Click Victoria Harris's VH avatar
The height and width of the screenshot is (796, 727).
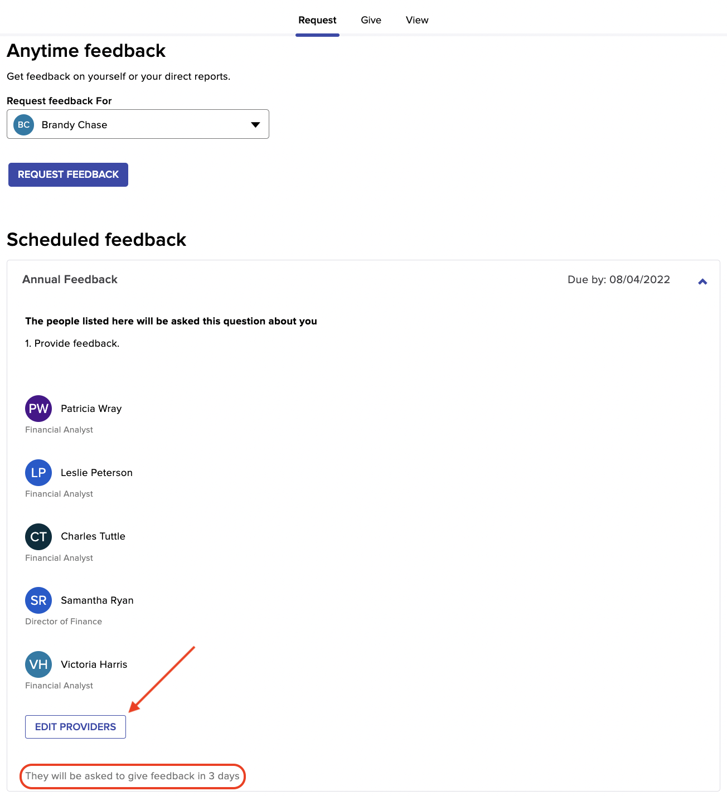pyautogui.click(x=38, y=664)
